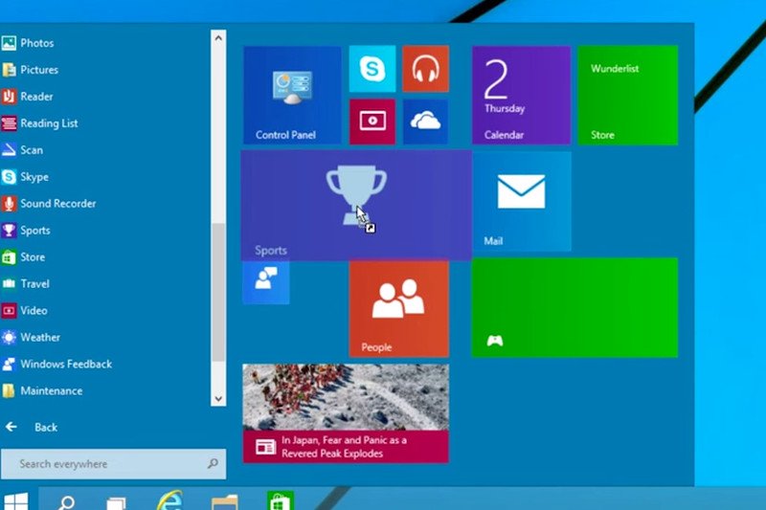Open File Explorer from the taskbar
This screenshot has width=766, height=510.
click(x=225, y=502)
